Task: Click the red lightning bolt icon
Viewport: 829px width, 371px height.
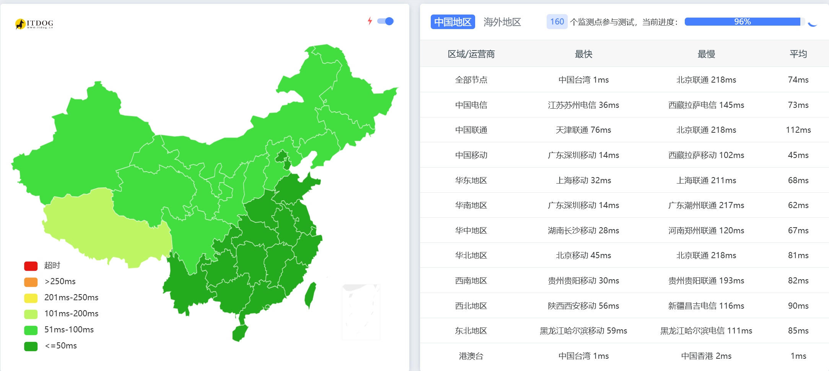Action: 370,21
